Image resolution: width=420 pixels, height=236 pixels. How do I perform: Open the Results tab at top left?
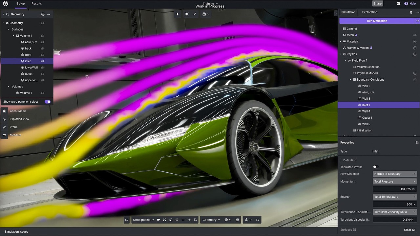click(36, 3)
